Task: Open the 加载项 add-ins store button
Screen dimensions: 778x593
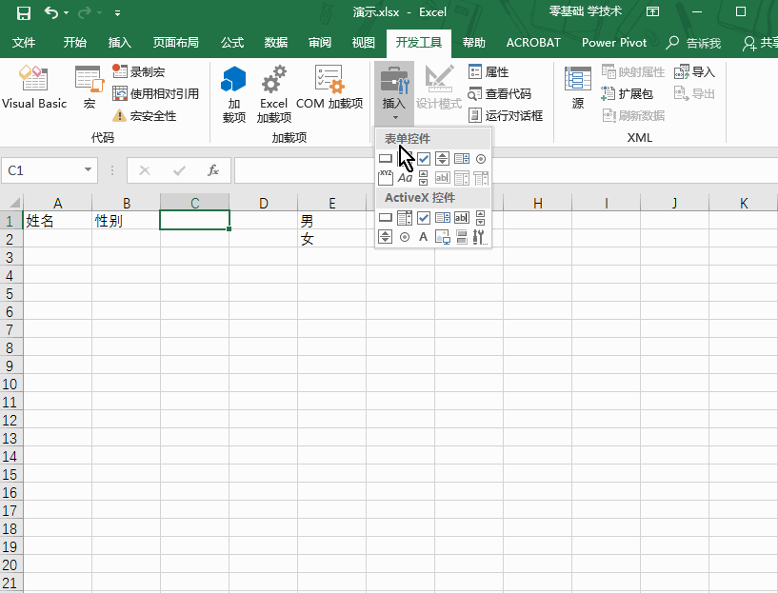Action: pyautogui.click(x=233, y=94)
